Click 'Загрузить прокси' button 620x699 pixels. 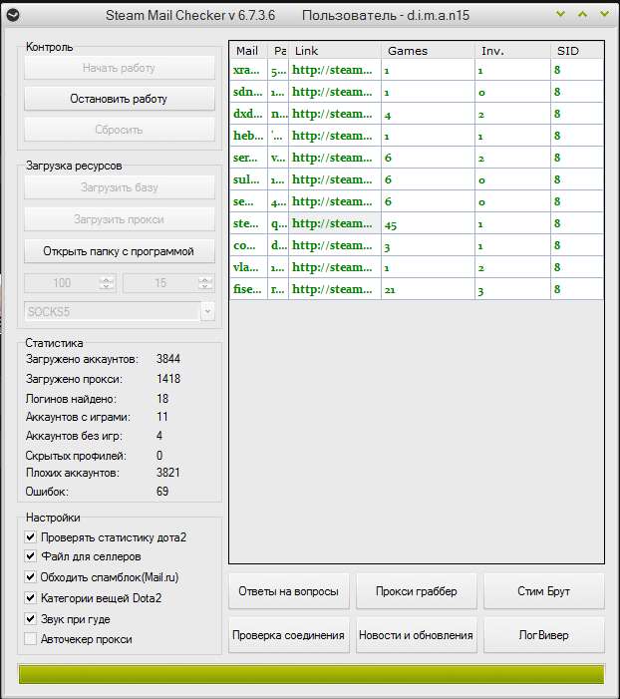119,219
